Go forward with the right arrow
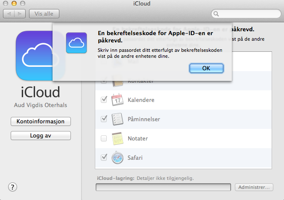 pos(20,14)
